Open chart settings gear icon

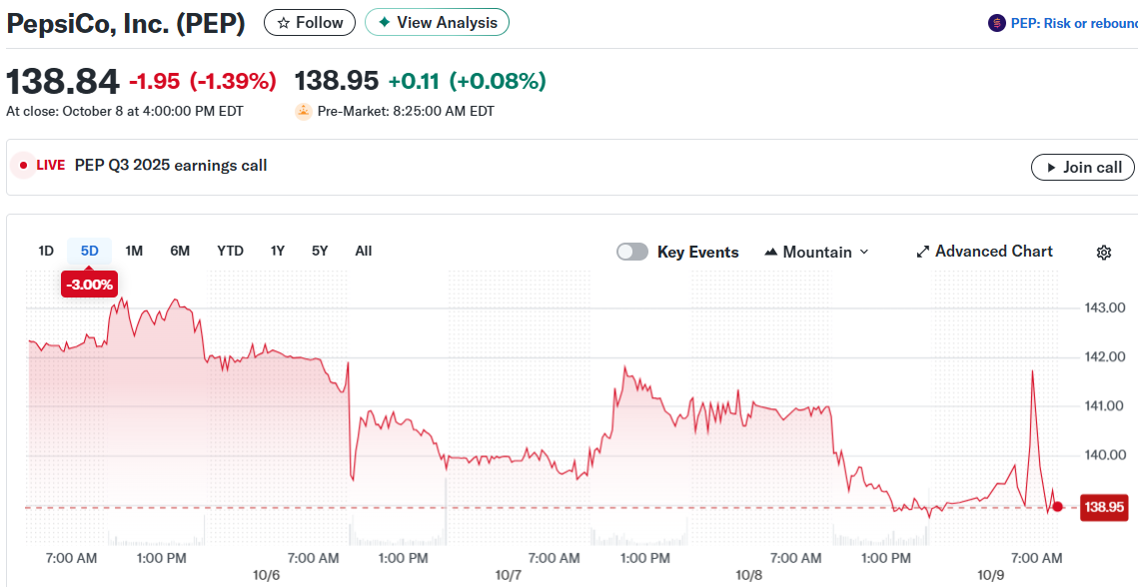[x=1103, y=253]
